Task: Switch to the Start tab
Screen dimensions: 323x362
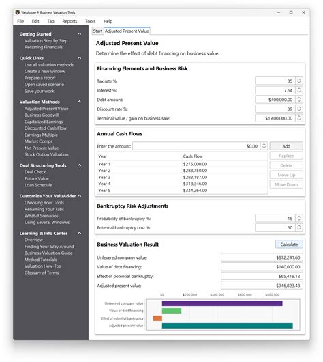Action: [97, 31]
